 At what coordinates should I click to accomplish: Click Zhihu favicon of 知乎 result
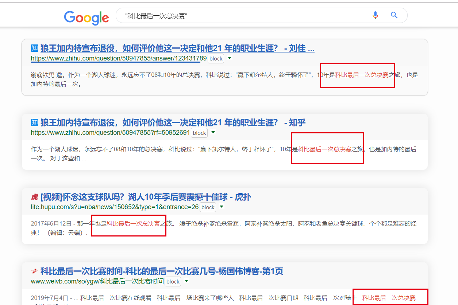[35, 122]
